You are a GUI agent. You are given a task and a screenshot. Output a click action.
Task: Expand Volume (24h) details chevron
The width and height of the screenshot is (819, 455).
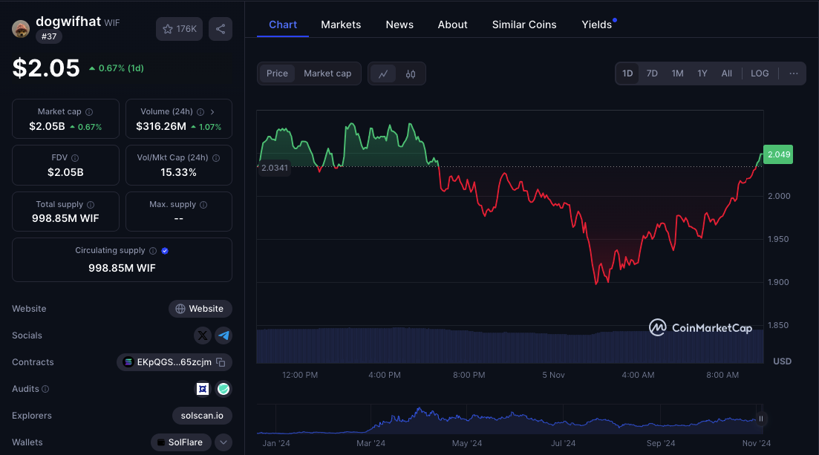[x=212, y=112]
